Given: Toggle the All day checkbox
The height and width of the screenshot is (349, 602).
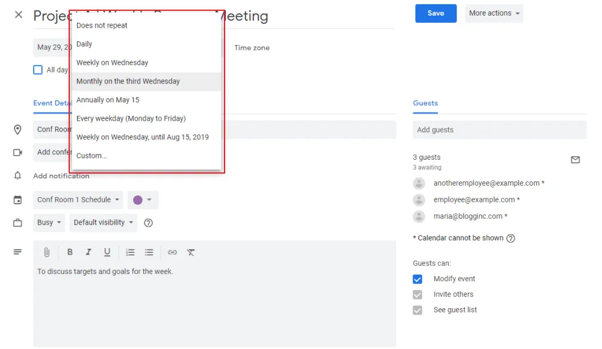Looking at the screenshot, I should pyautogui.click(x=37, y=70).
